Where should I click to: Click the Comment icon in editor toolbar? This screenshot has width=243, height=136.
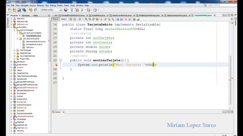coord(134,19)
